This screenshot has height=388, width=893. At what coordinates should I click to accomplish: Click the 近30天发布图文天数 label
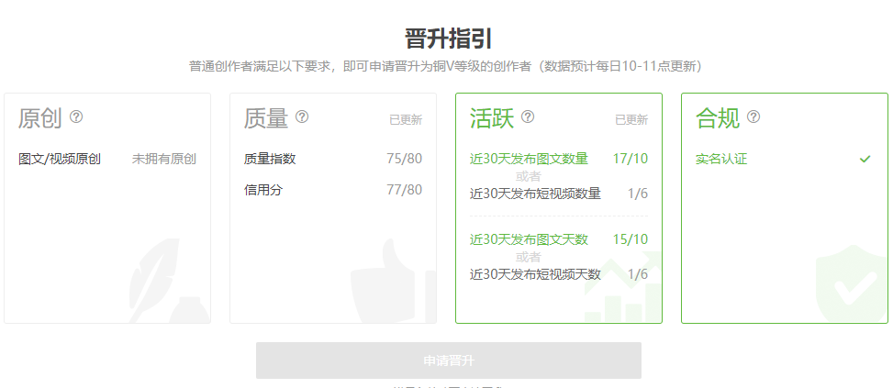[x=529, y=239]
